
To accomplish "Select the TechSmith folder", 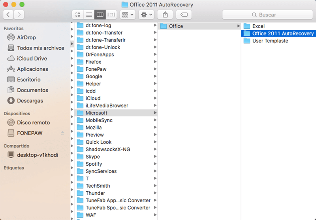I will [116, 186].
